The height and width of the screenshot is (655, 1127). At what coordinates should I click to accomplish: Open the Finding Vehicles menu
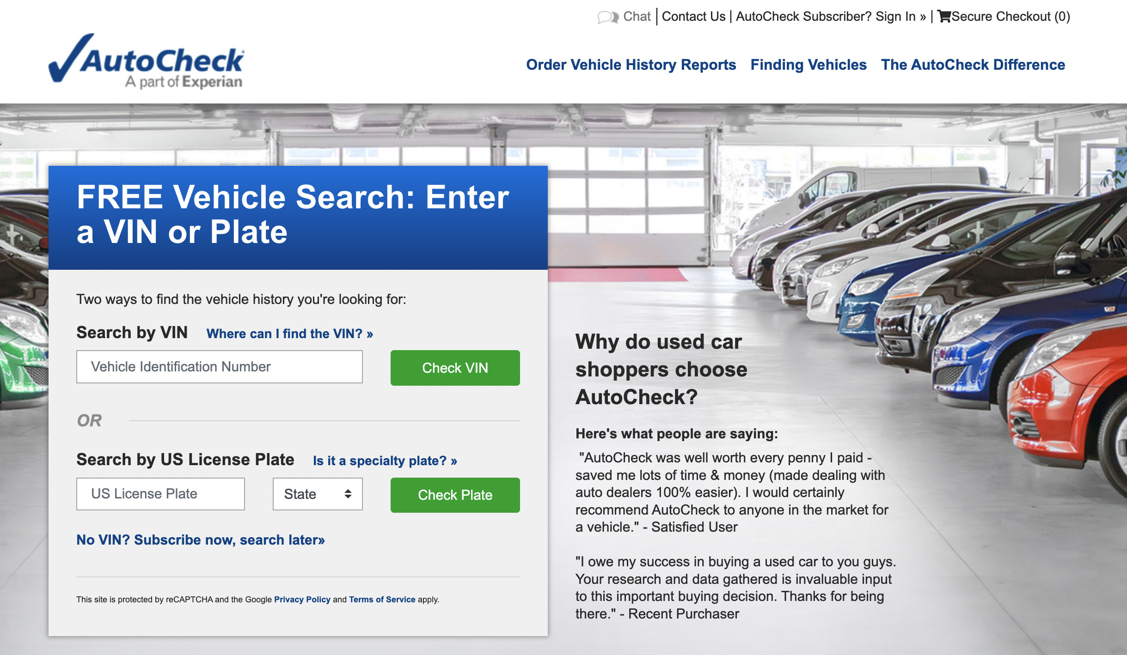(x=807, y=65)
